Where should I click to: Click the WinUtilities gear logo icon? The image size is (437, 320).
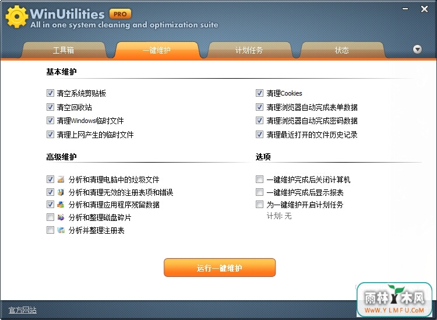pyautogui.click(x=17, y=17)
